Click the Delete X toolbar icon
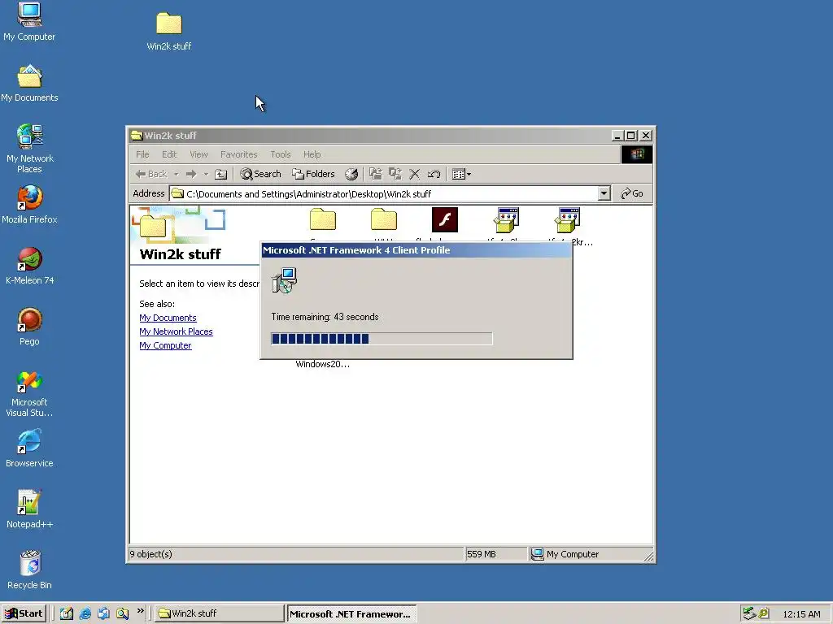The width and height of the screenshot is (833, 624). point(414,174)
